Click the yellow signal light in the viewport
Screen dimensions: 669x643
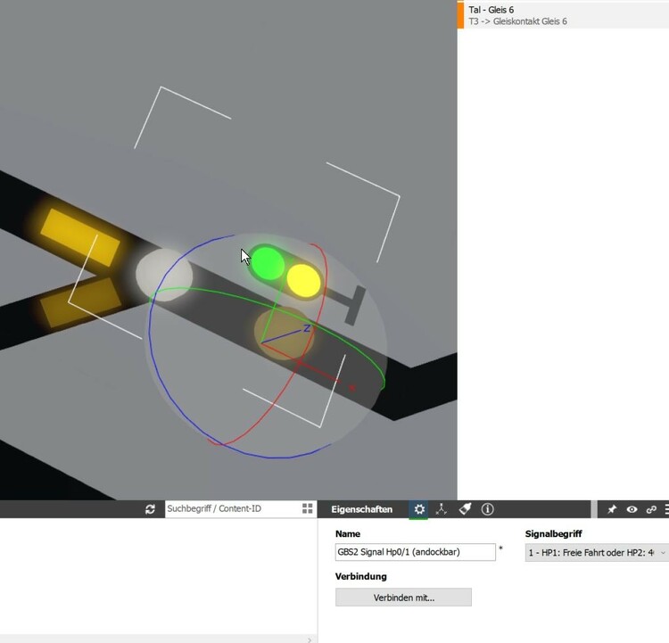303,280
